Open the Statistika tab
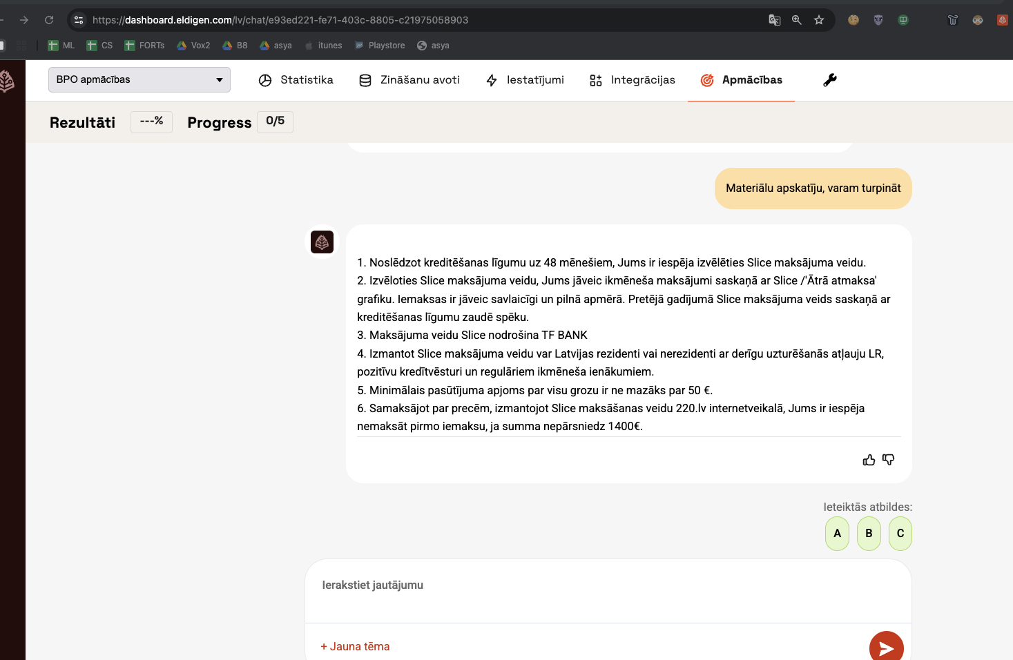Image resolution: width=1013 pixels, height=660 pixels. [296, 80]
